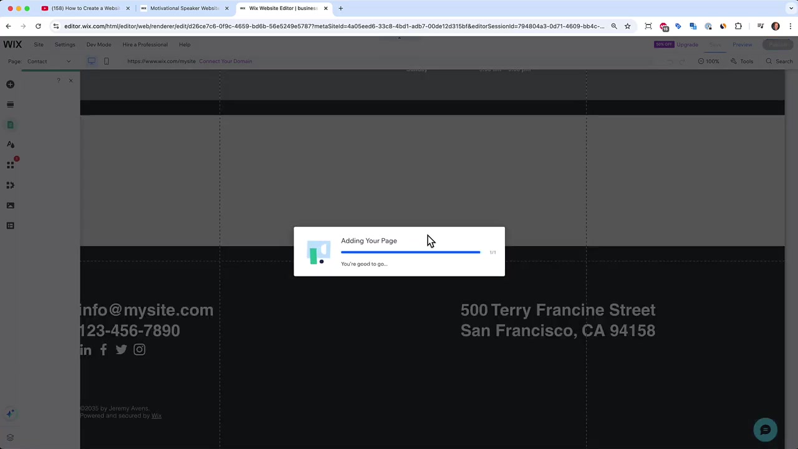Open the chat help bubble
This screenshot has width=798, height=449.
tap(765, 430)
